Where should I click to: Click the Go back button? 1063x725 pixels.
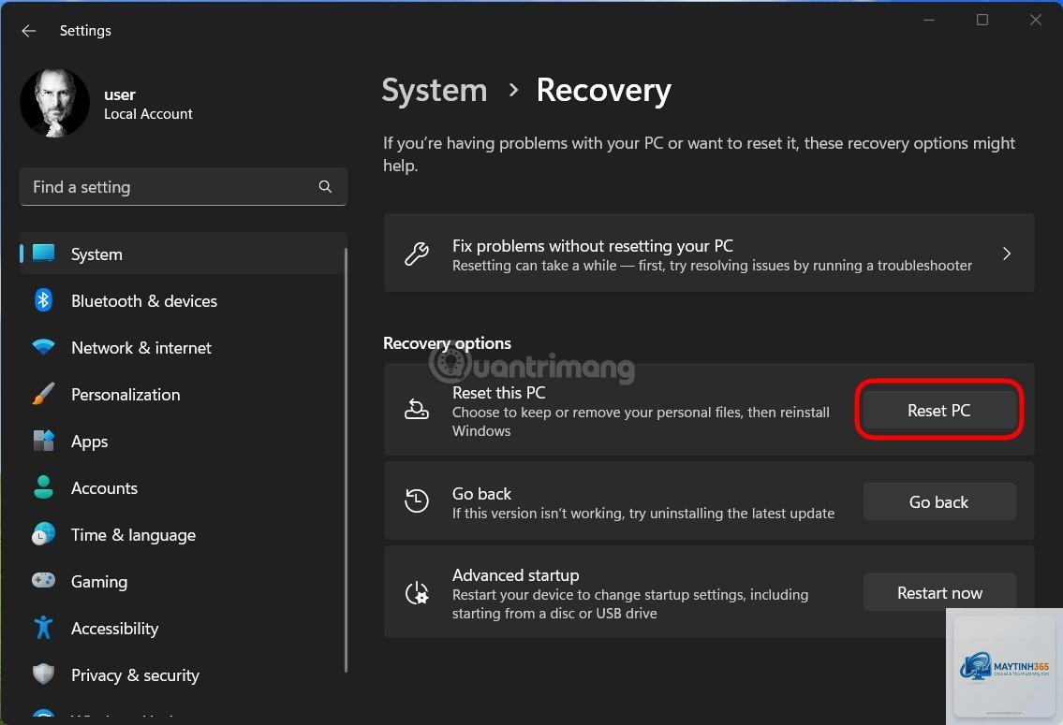(x=939, y=501)
